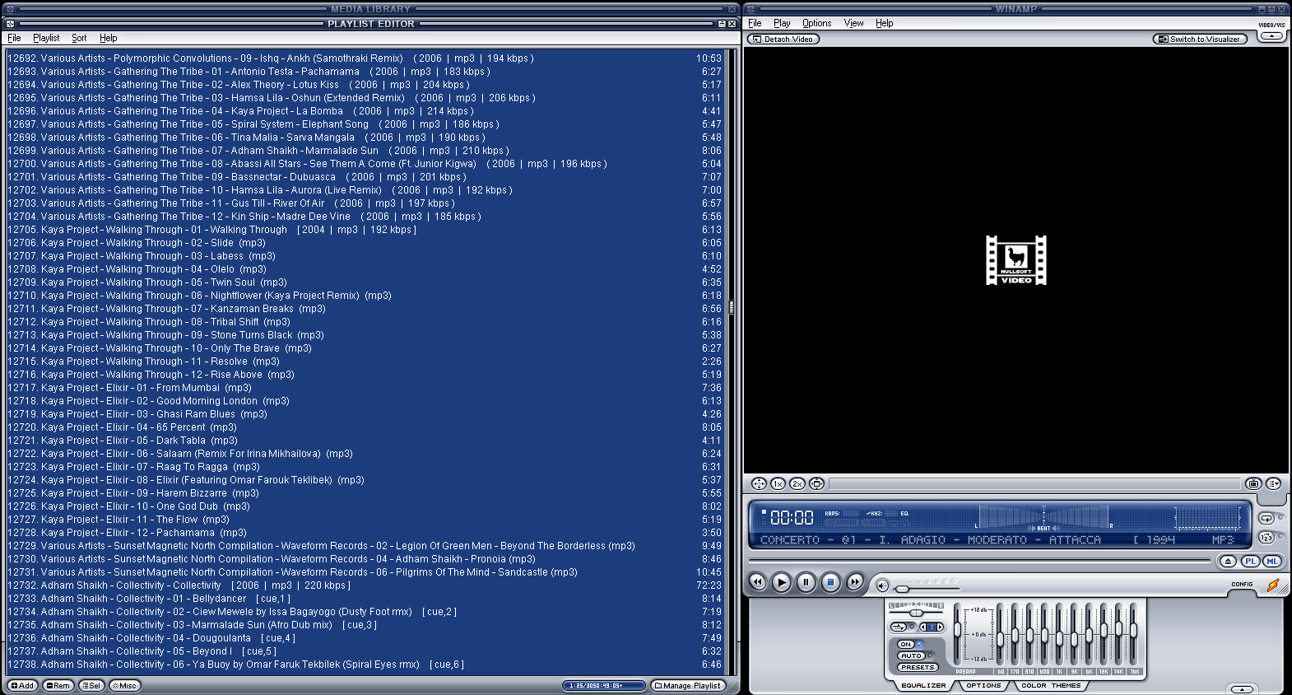This screenshot has height=695, width=1292.
Task: Set video size to 2x
Action: (x=797, y=484)
